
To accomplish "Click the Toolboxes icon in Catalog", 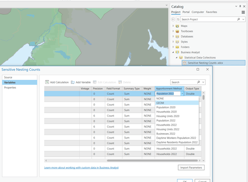I will pos(177,31).
